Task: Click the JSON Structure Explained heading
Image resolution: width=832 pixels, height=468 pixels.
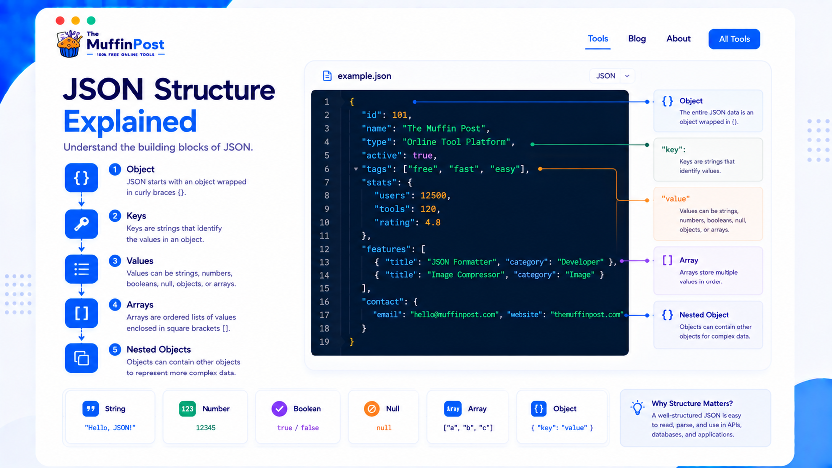Action: [169, 105]
